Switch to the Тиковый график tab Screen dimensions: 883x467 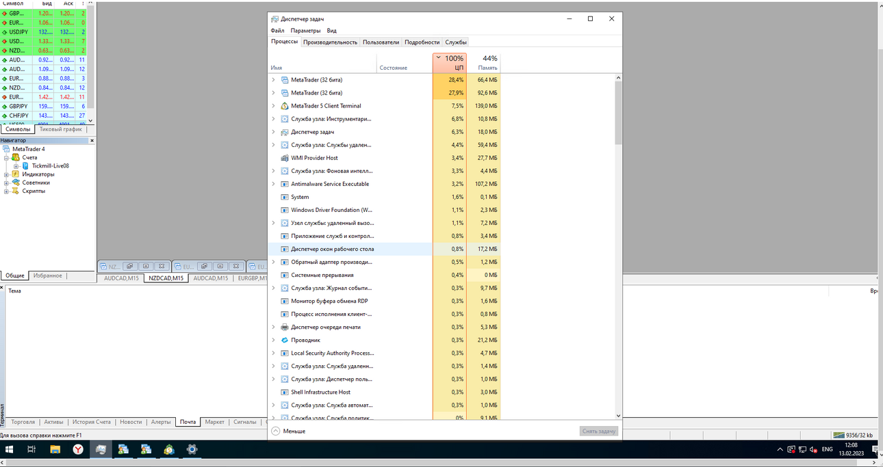[61, 129]
